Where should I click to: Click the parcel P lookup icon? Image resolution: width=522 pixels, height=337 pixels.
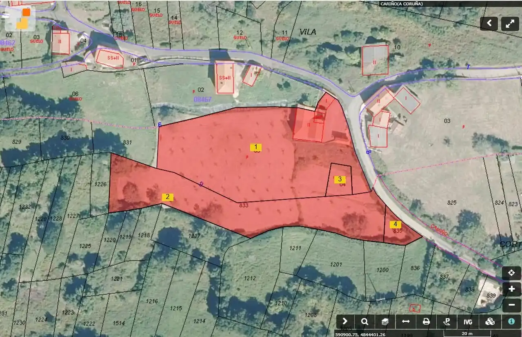tap(447, 321)
